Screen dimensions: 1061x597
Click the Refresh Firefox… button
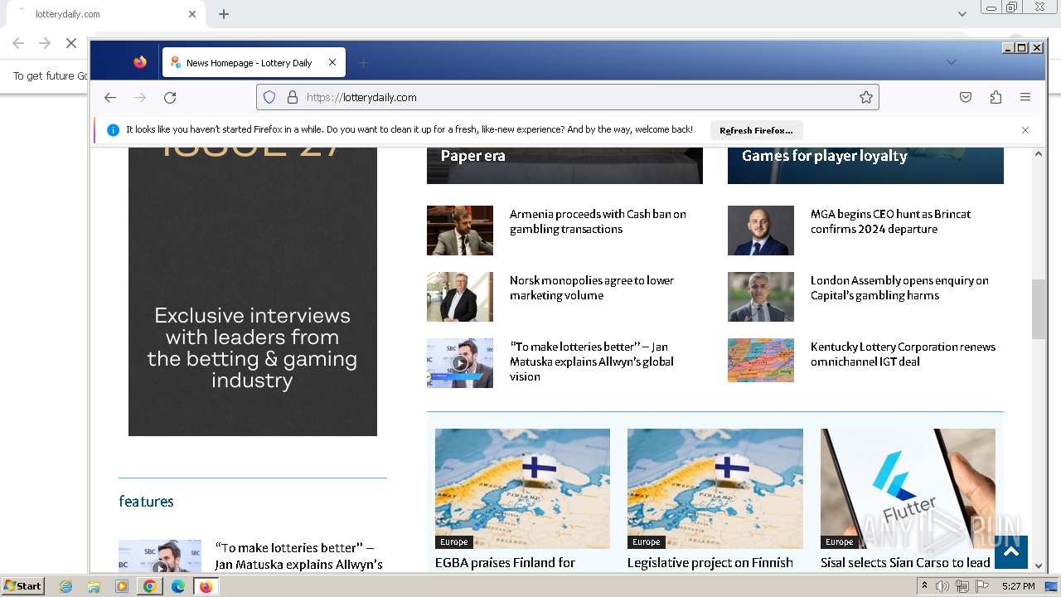756,130
